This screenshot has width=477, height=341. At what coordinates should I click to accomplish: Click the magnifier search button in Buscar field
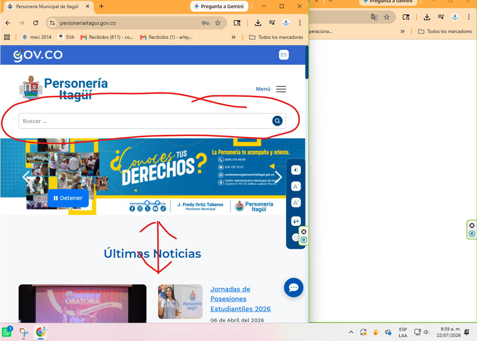pos(277,121)
